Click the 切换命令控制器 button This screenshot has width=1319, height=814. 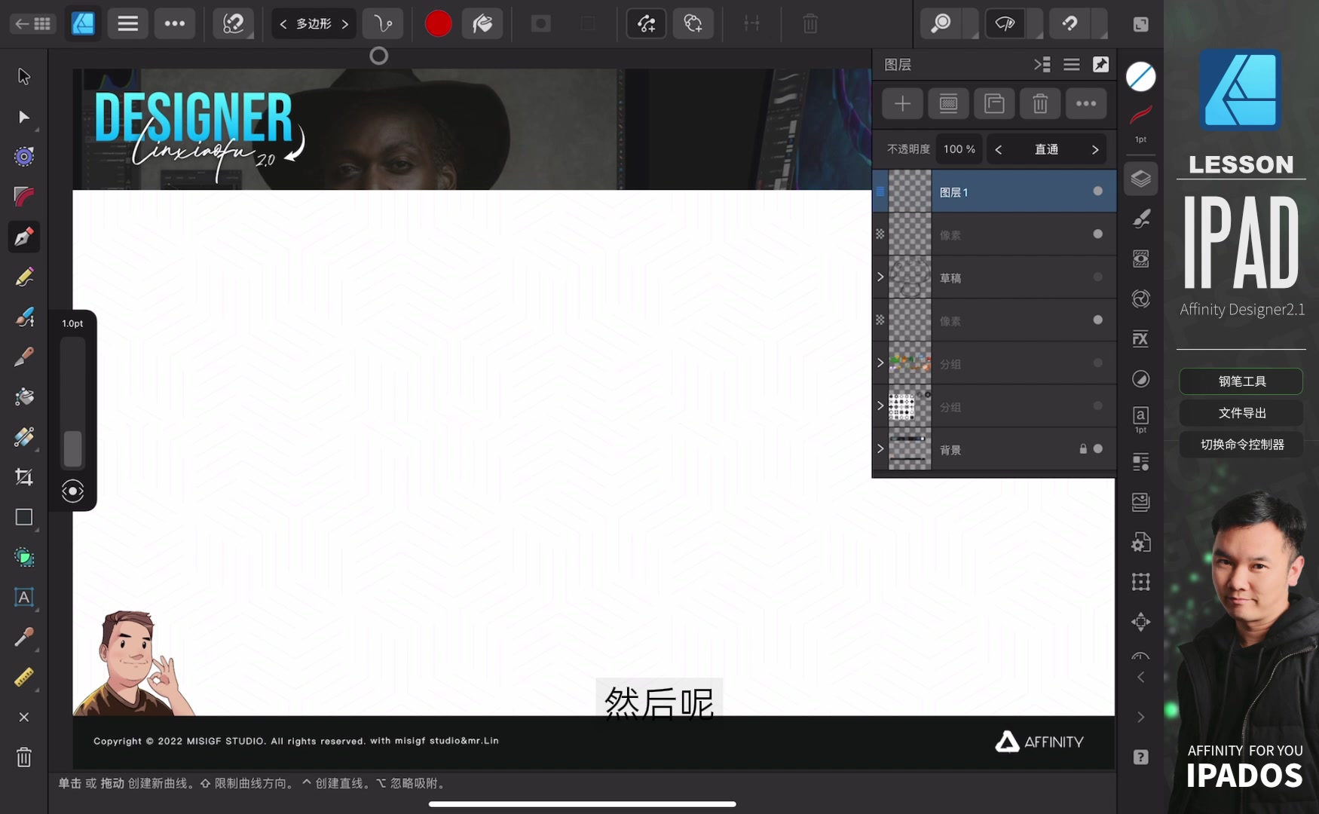[x=1241, y=445]
